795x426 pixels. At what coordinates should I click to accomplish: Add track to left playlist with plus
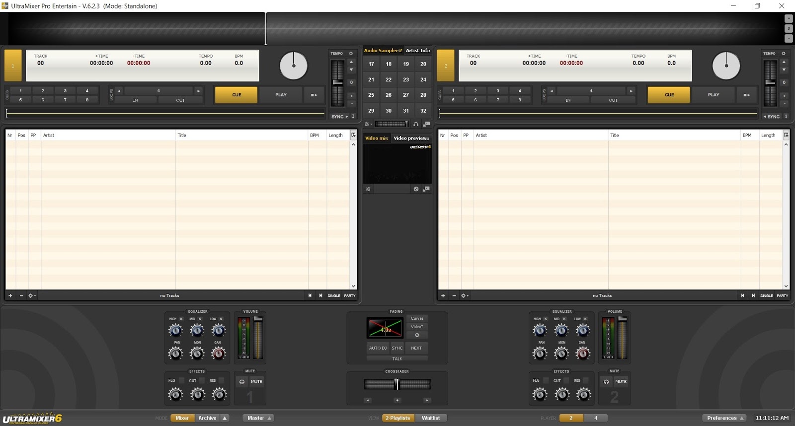[x=10, y=295]
